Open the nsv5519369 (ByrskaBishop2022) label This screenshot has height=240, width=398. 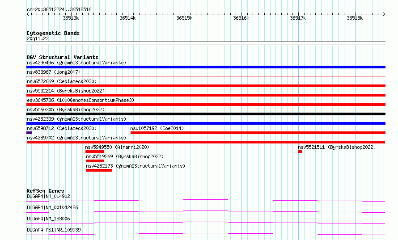point(125,156)
